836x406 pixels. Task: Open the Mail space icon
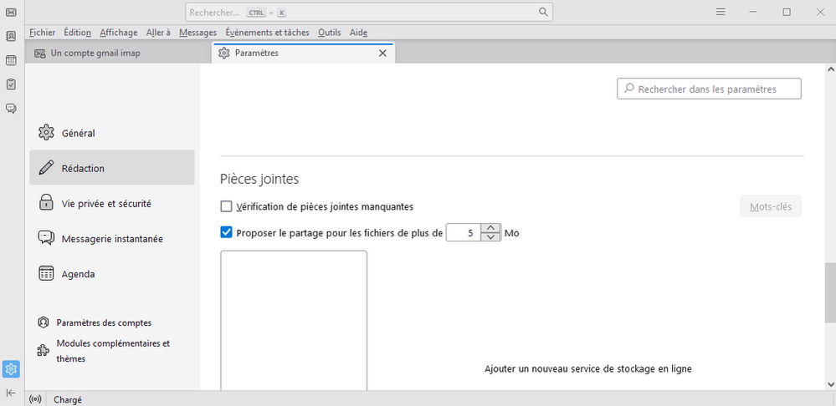(11, 12)
